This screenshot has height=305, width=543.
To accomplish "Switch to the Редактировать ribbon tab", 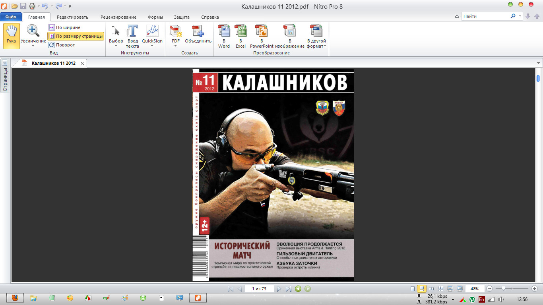I will click(x=72, y=17).
